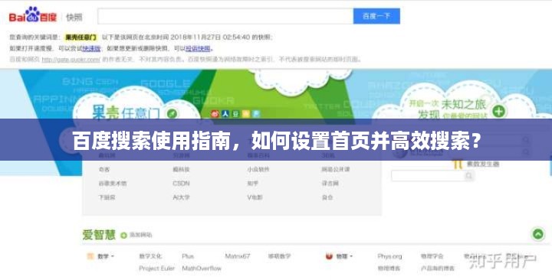This screenshot has width=552, height=280.
Task: Open the 知乎 site link
Action: pos(253,184)
